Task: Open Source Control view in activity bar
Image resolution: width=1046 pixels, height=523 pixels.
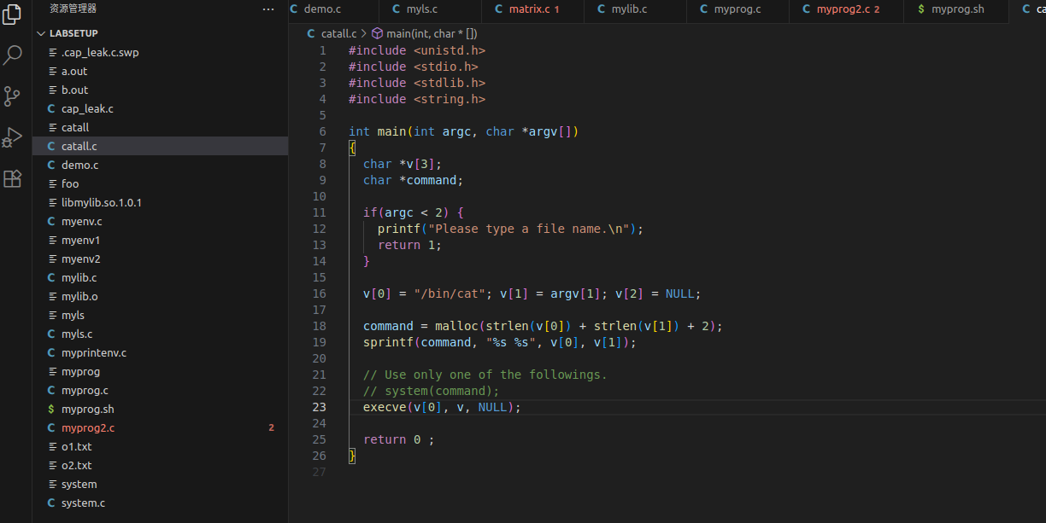Action: pyautogui.click(x=13, y=96)
